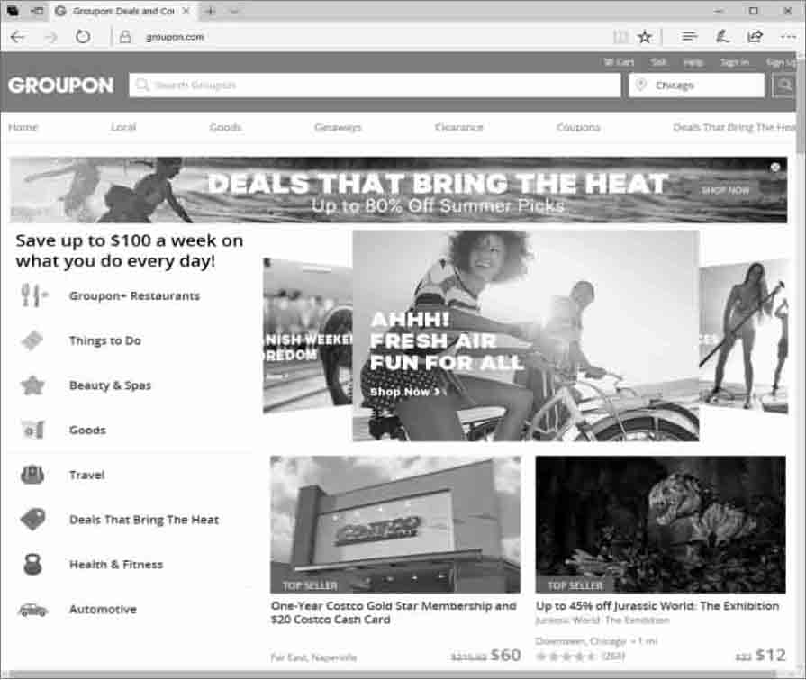This screenshot has height=680, width=806.
Task: Open the Edge Hub icon
Action: pos(689,37)
